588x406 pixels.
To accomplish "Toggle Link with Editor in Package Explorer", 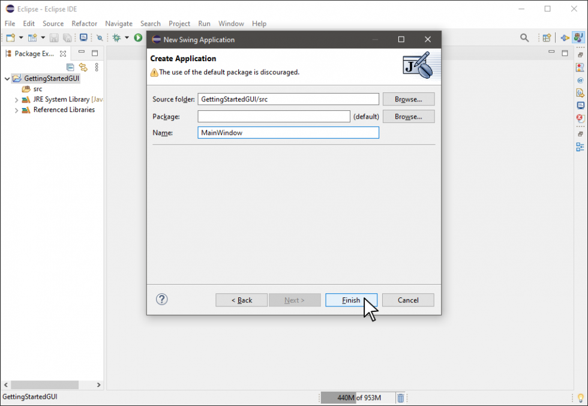I will coord(83,67).
